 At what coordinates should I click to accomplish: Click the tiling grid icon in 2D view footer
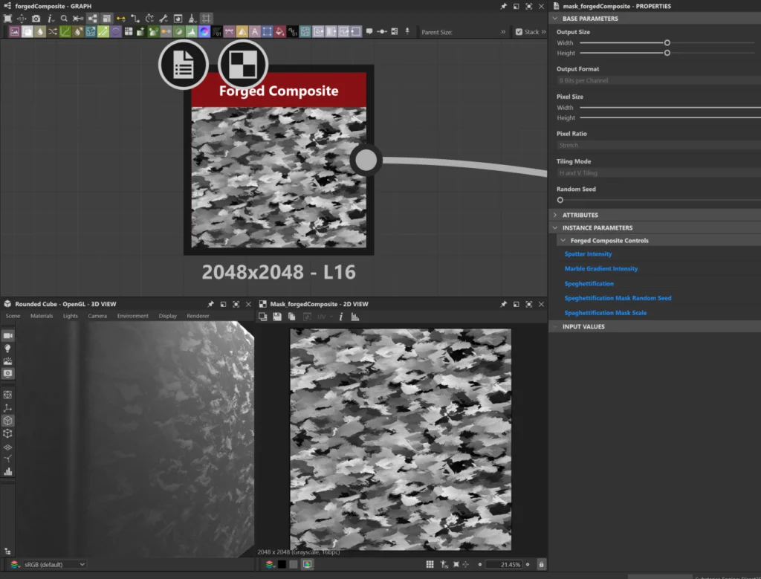[x=430, y=565]
